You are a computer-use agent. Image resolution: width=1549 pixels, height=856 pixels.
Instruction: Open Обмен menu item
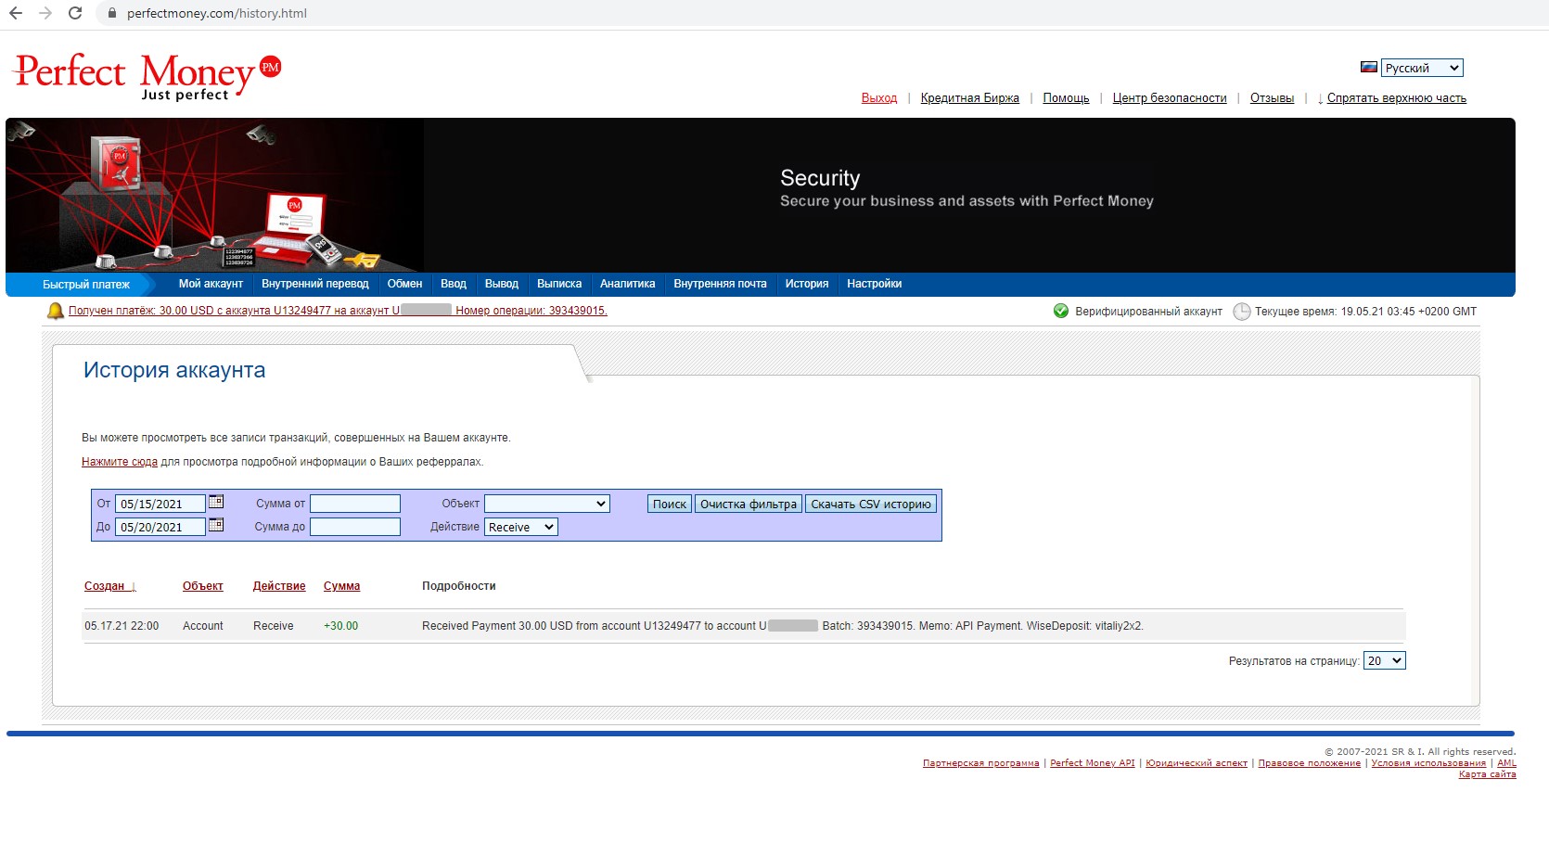click(404, 284)
